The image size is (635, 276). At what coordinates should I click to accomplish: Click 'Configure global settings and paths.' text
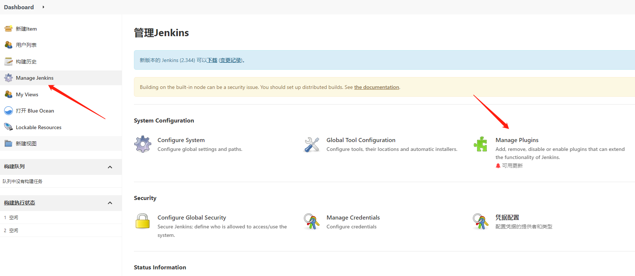[x=200, y=149]
